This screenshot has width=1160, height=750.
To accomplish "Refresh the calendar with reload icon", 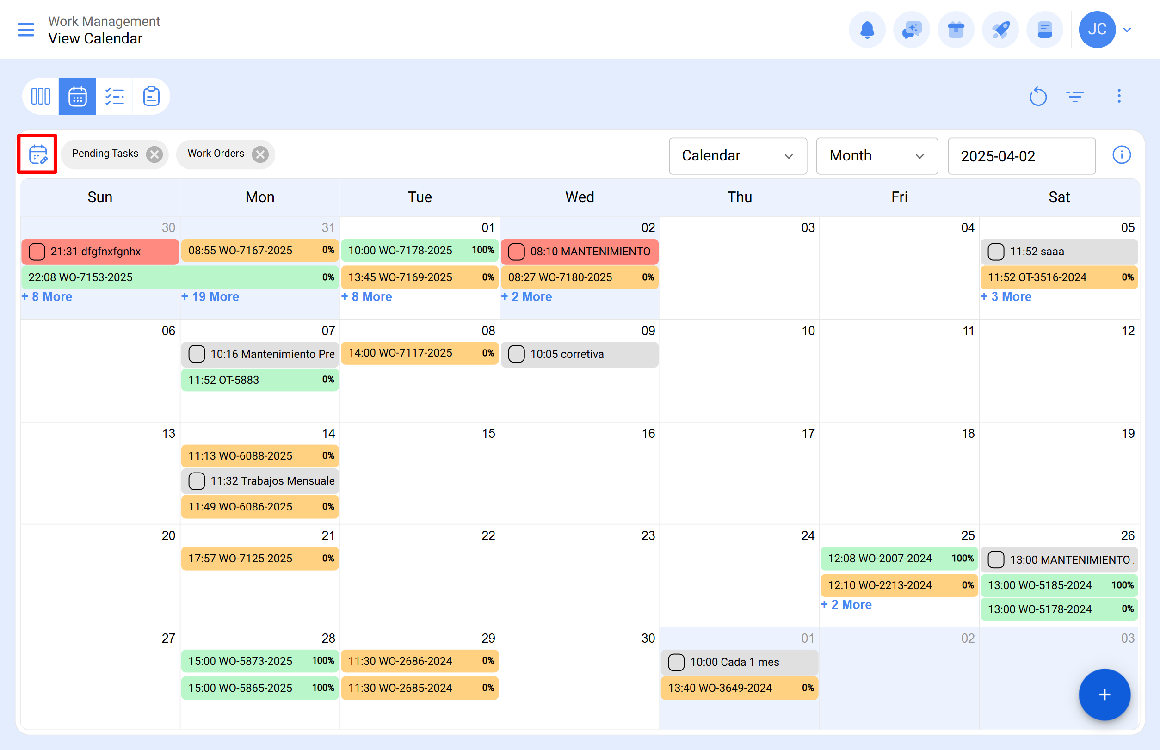I will (x=1038, y=96).
